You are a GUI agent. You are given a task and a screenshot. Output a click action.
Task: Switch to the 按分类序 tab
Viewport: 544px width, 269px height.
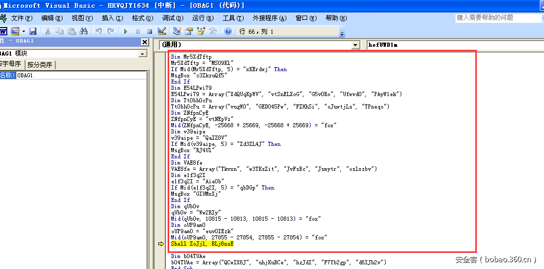coord(40,65)
